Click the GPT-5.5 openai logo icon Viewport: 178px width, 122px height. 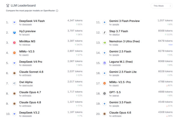click(105, 94)
